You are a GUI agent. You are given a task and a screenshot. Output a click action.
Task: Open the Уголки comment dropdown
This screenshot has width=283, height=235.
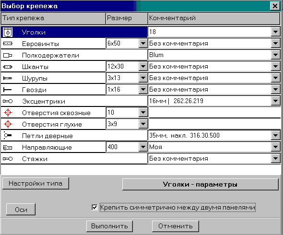276,32
